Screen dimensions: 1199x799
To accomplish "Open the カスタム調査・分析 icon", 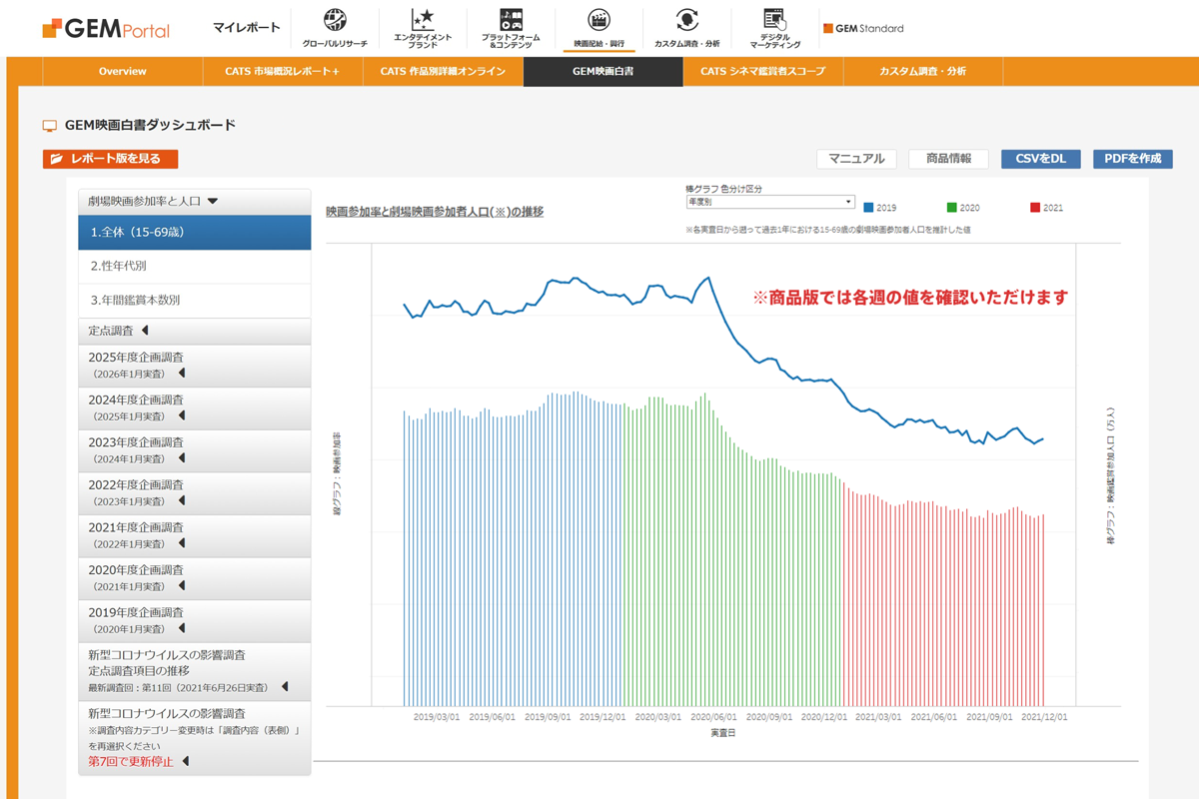I will tap(686, 21).
